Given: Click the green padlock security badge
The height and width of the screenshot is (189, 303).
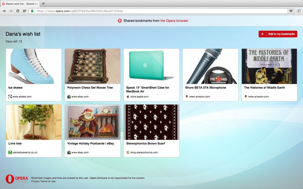Looking at the screenshot, I should tap(32, 11).
